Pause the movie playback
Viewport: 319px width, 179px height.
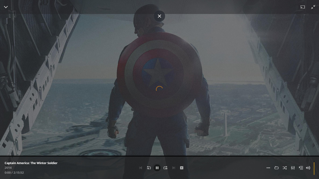click(157, 168)
